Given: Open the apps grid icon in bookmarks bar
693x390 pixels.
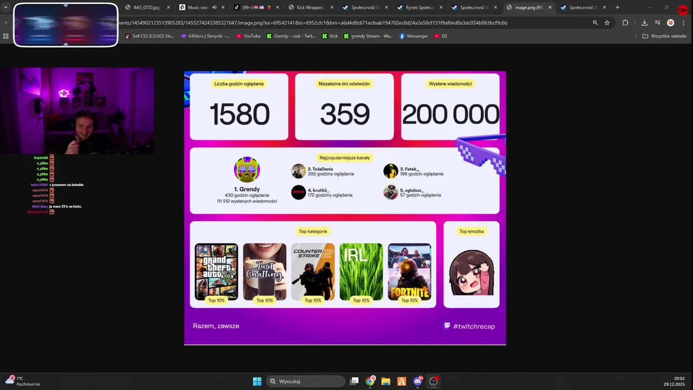Looking at the screenshot, I should pos(6,36).
